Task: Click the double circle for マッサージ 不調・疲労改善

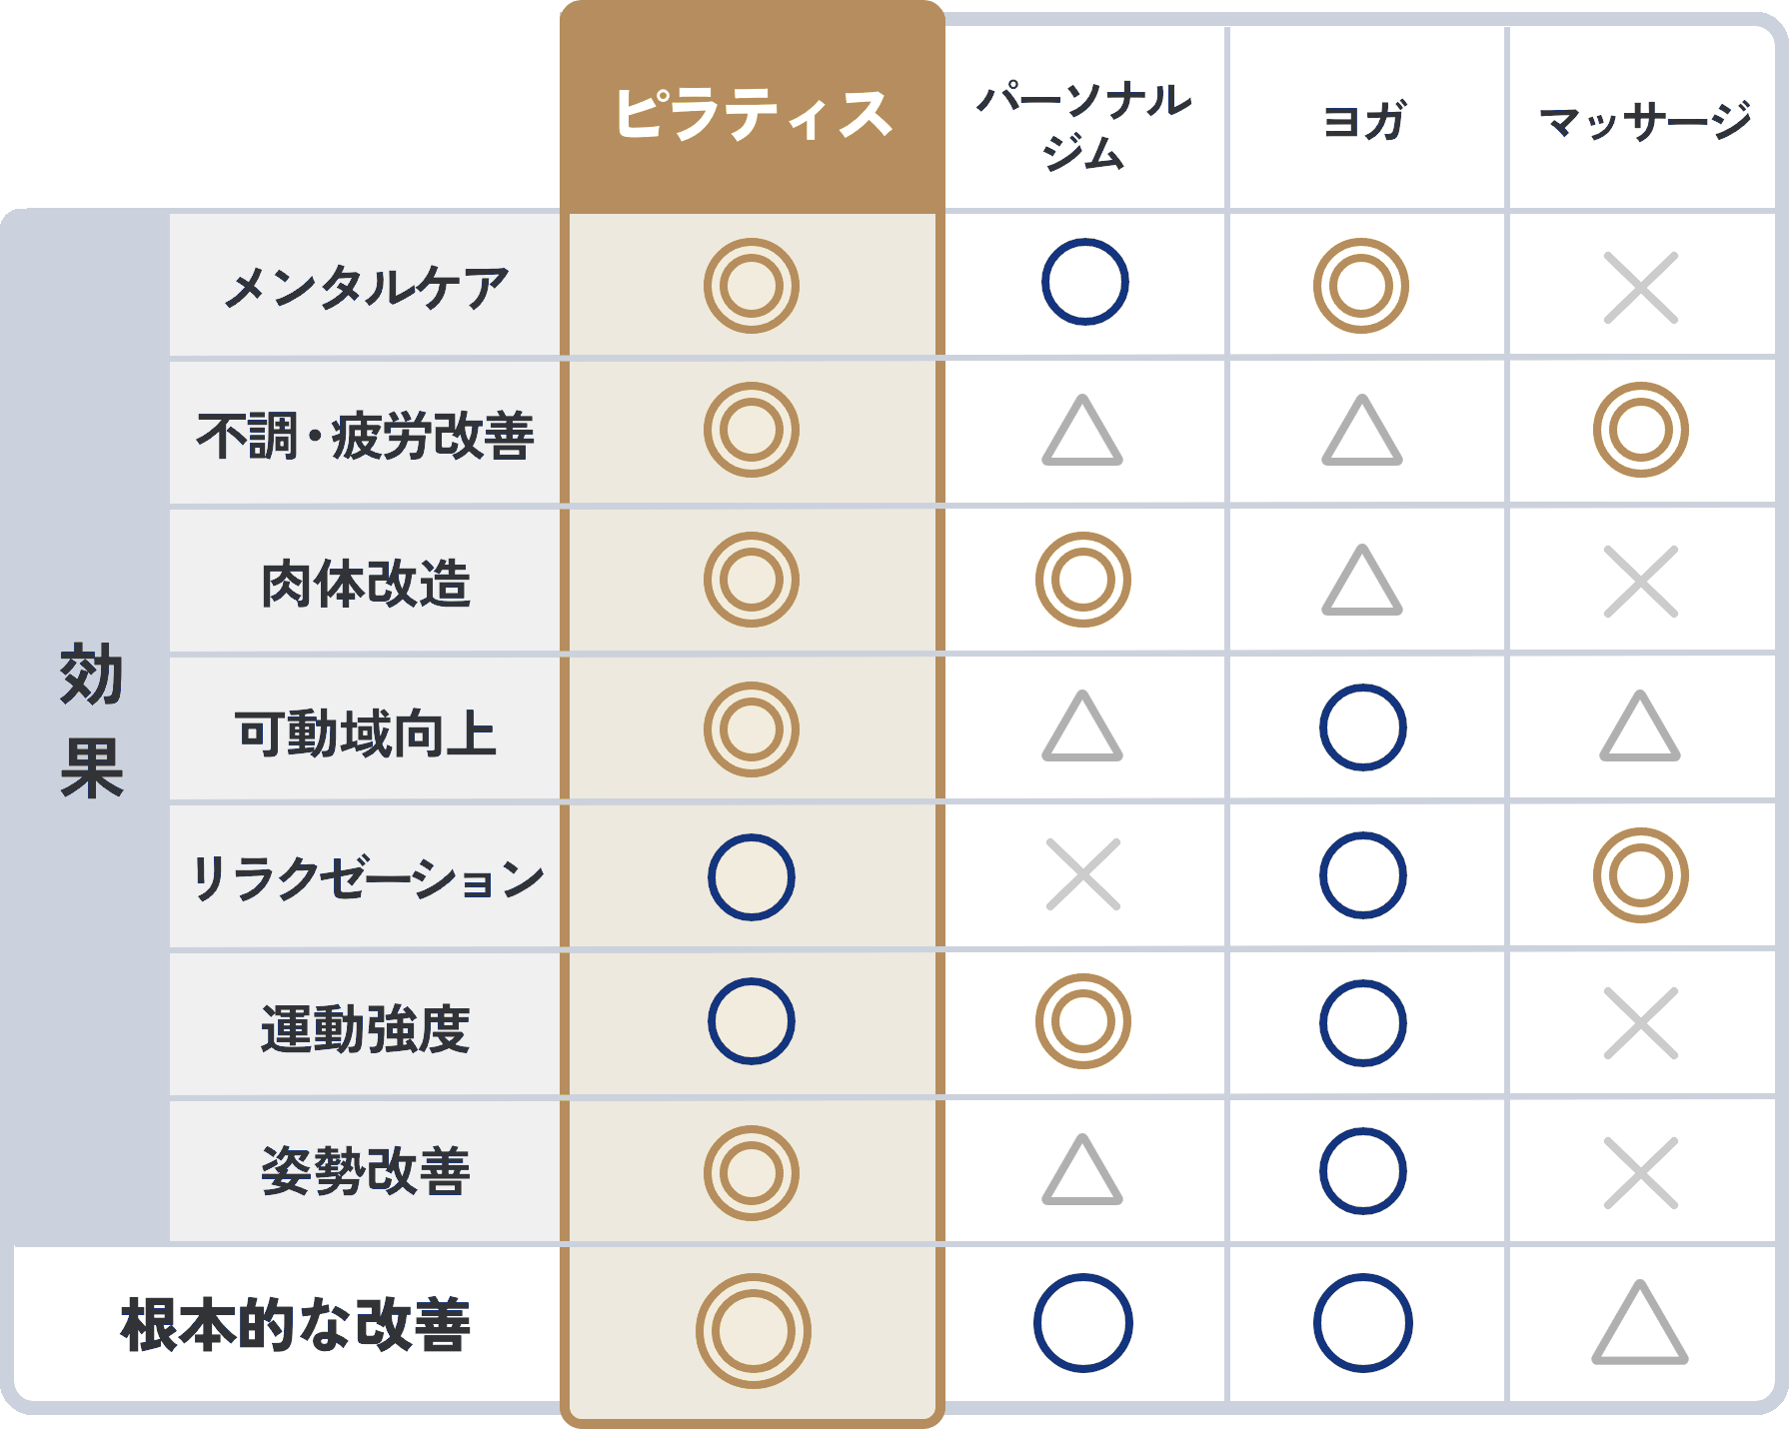Action: click(1640, 430)
